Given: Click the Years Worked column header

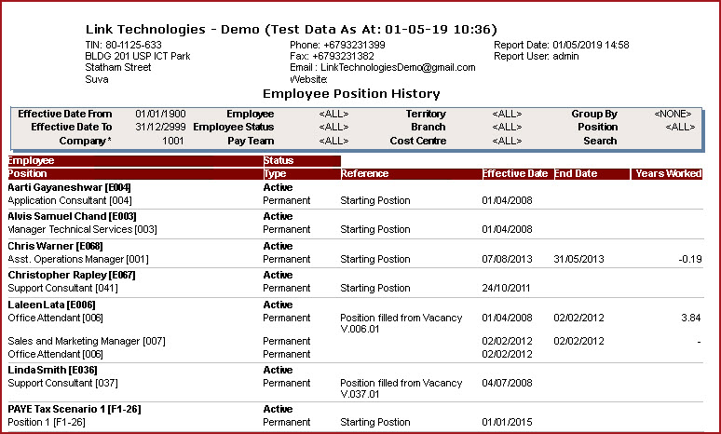Looking at the screenshot, I should click(x=668, y=174).
